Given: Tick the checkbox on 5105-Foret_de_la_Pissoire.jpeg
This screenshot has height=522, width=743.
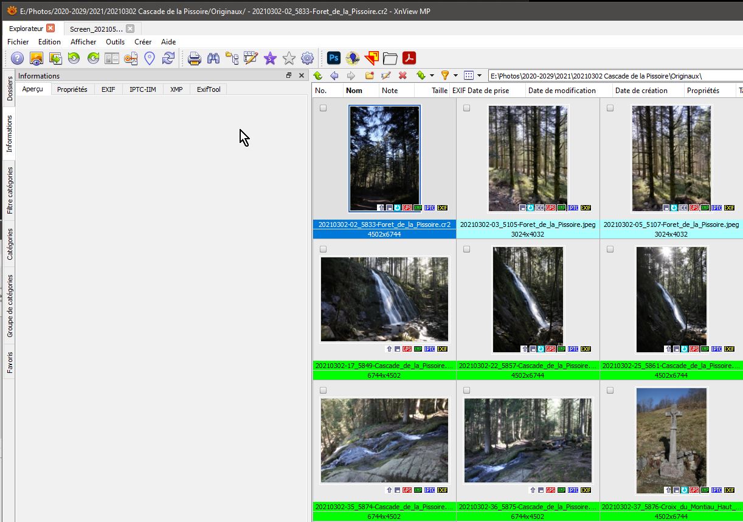Looking at the screenshot, I should 467,108.
